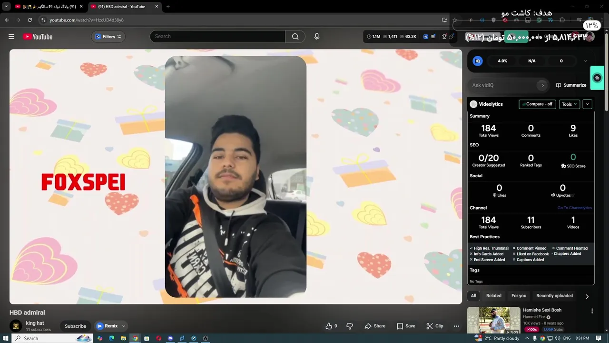Go back using browser back arrow

tap(7, 20)
